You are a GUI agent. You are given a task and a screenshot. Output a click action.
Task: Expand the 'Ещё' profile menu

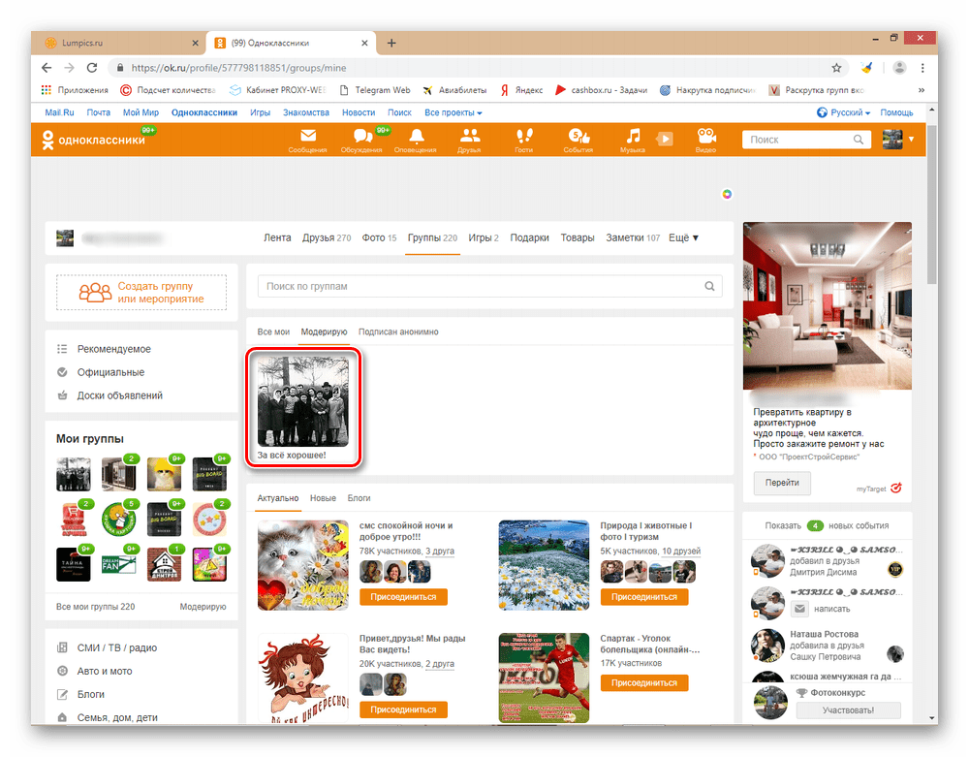click(x=683, y=237)
